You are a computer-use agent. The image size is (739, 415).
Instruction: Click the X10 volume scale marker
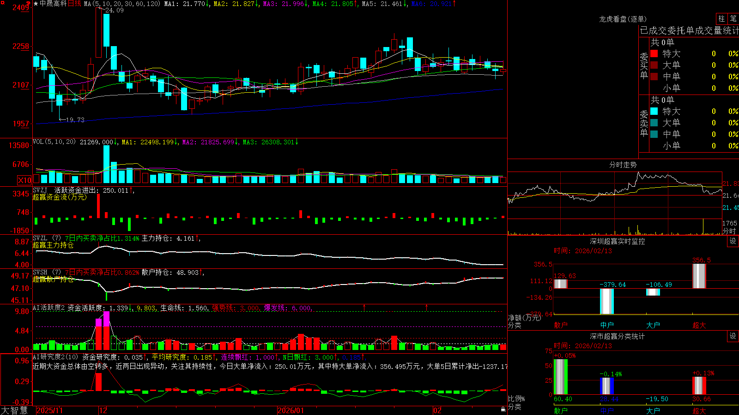(24, 180)
